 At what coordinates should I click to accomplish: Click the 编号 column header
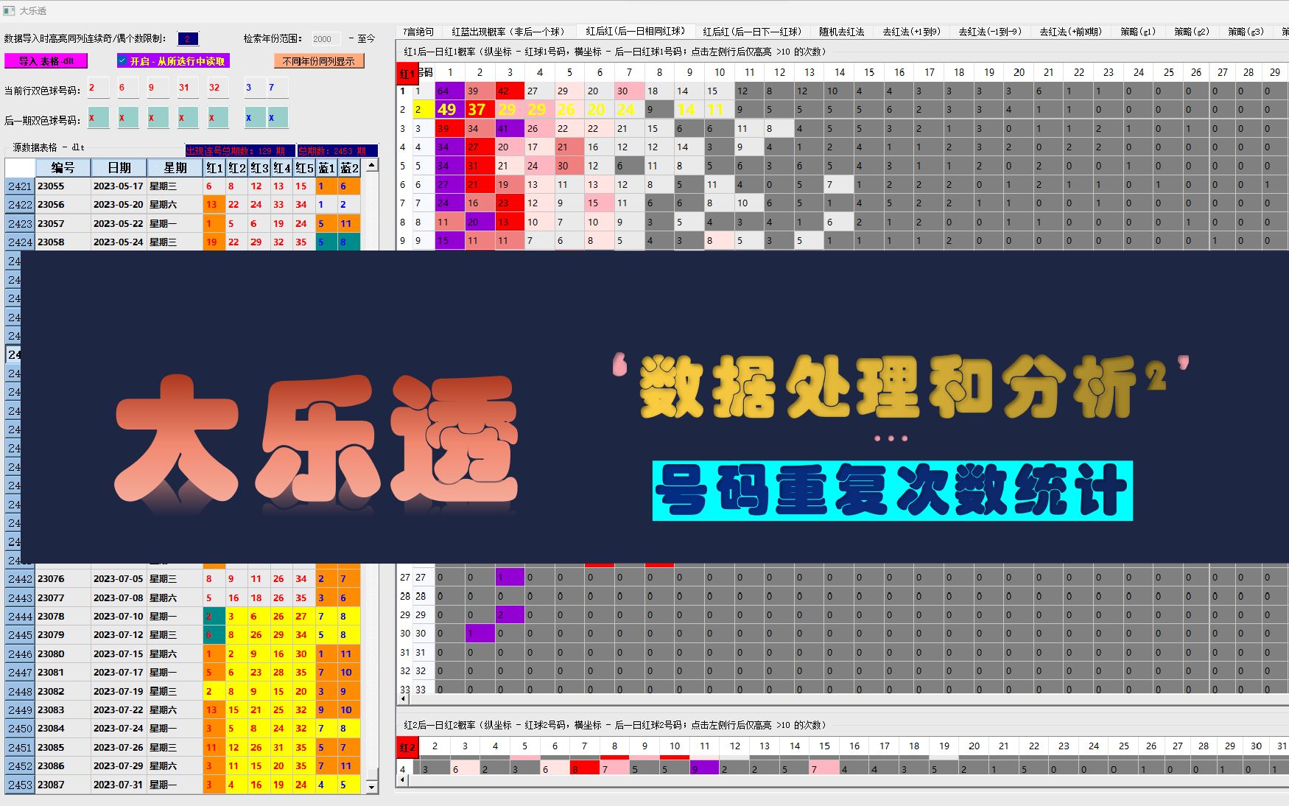(x=63, y=168)
